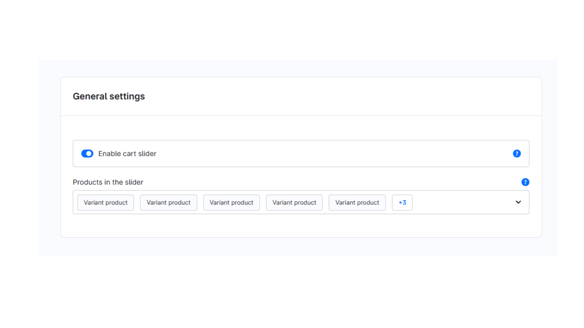Toggle the Enable cart slider switch
Screen dimensions: 584x328
87,154
